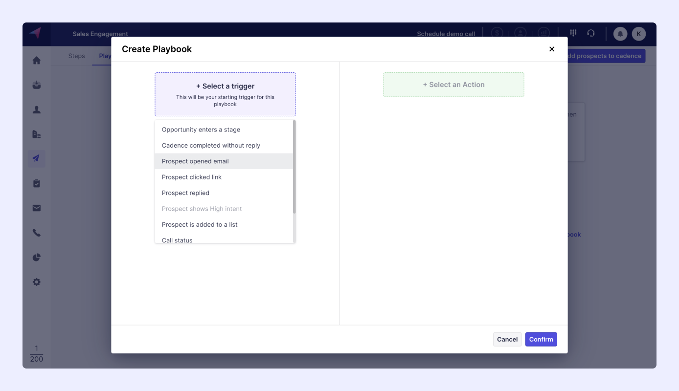
Task: Open the Home dashboard icon
Action: 36,60
